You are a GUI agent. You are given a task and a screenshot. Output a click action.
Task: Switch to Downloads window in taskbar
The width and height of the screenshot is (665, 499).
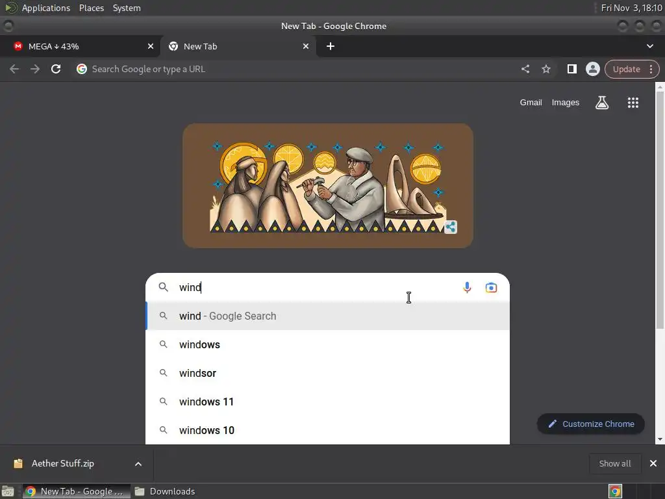pyautogui.click(x=165, y=491)
